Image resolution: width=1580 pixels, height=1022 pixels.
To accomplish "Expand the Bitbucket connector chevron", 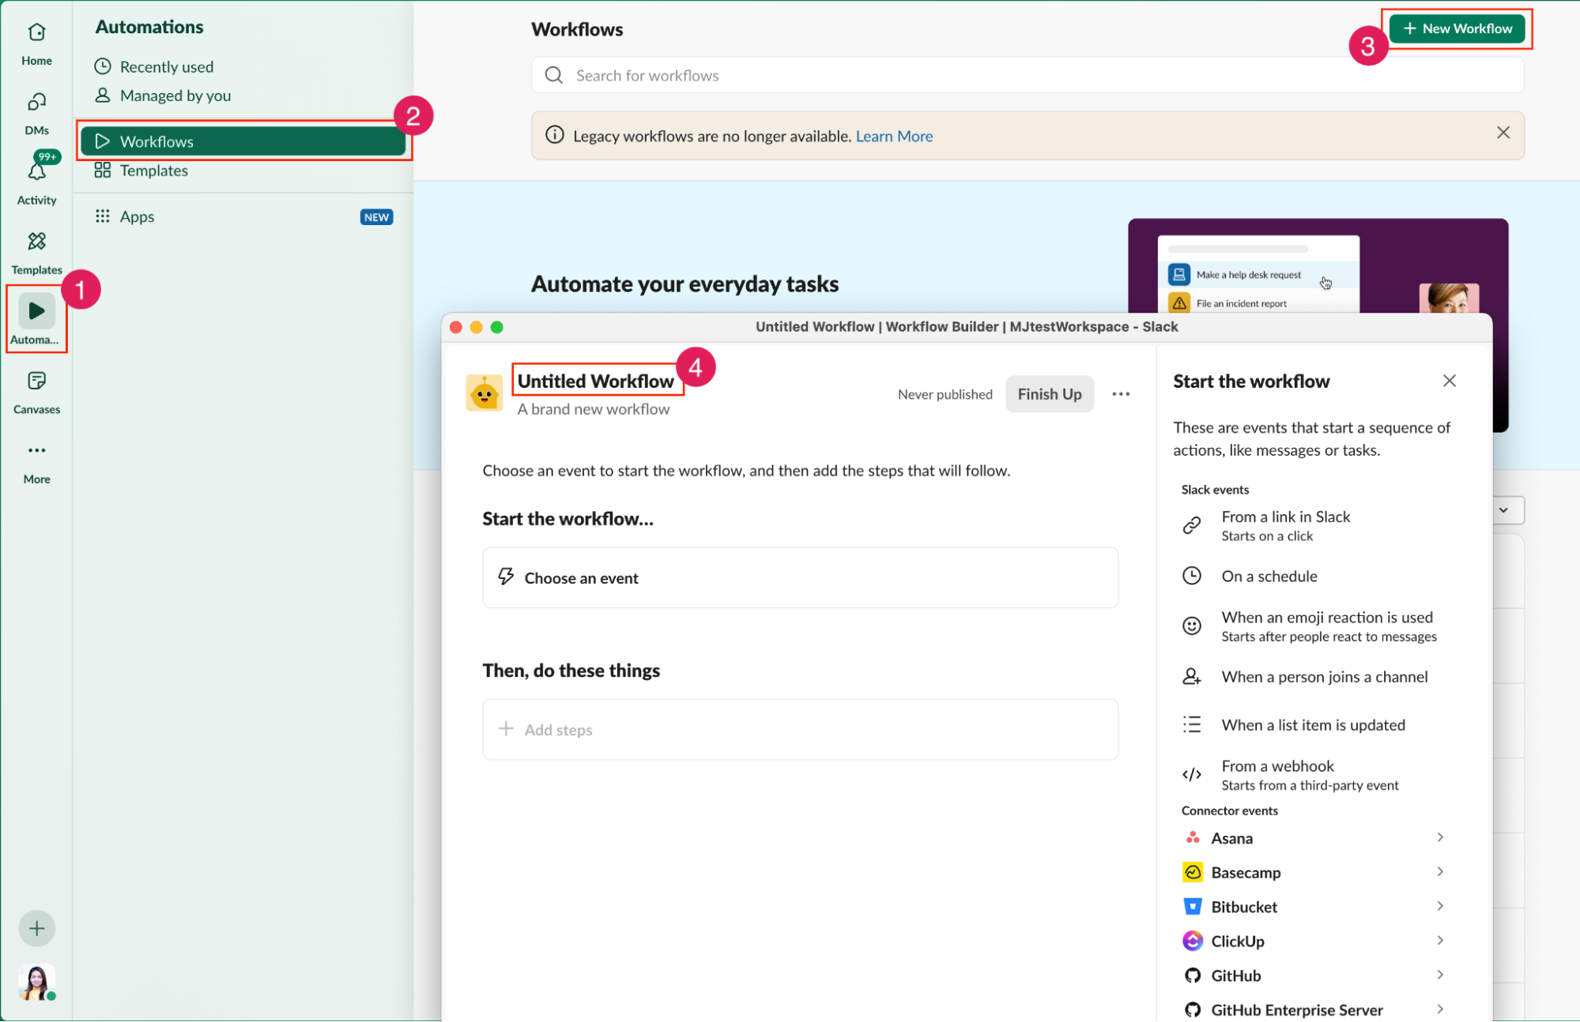I will [x=1439, y=906].
